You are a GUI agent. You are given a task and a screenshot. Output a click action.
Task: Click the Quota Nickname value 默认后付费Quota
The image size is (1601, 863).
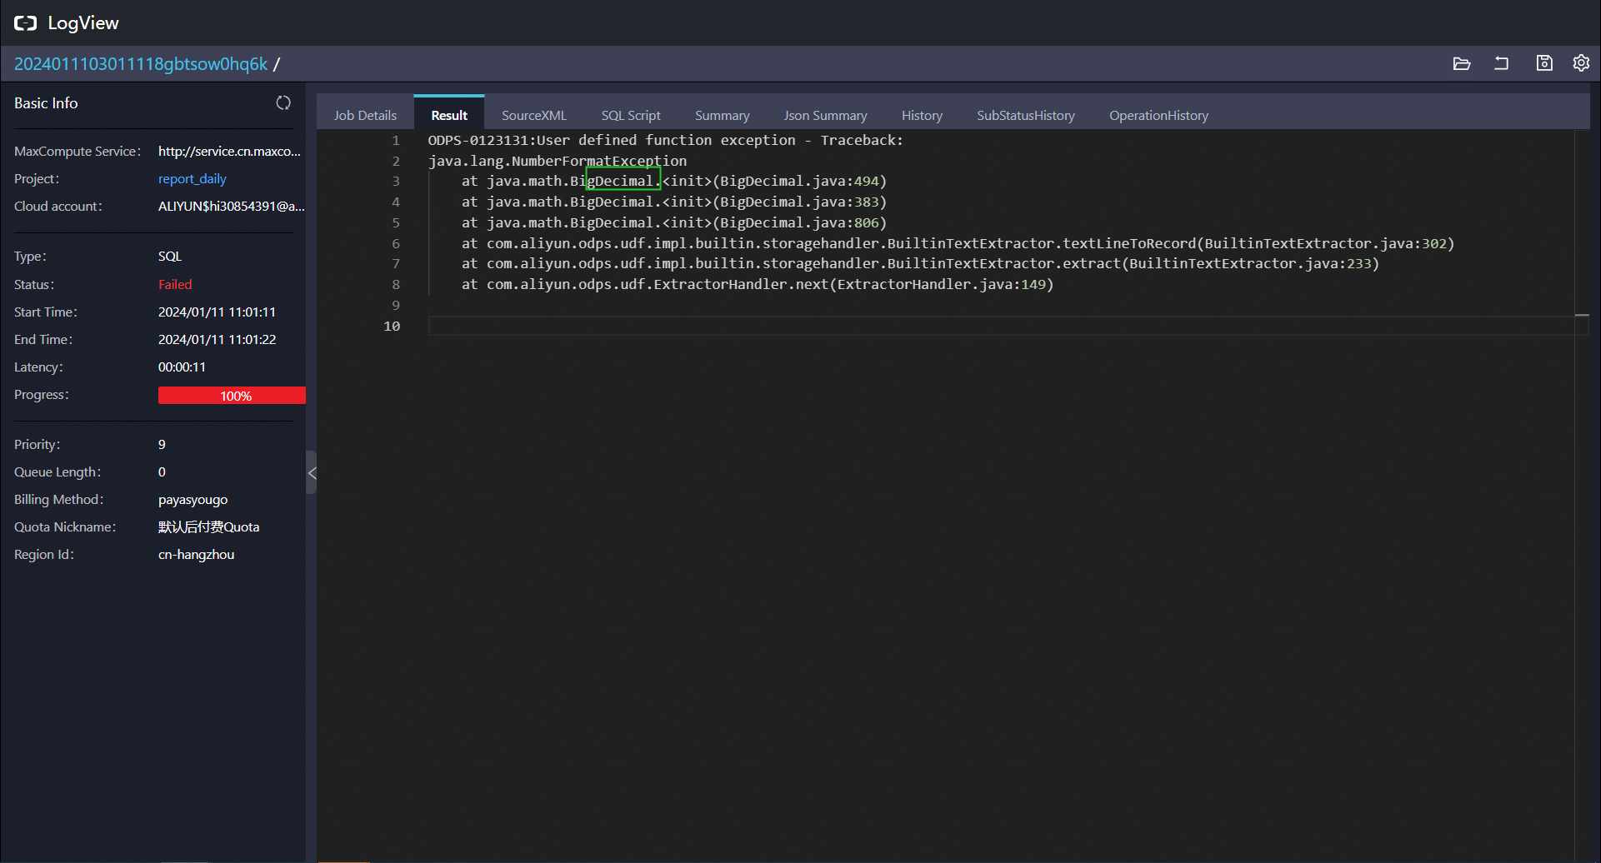(x=208, y=527)
